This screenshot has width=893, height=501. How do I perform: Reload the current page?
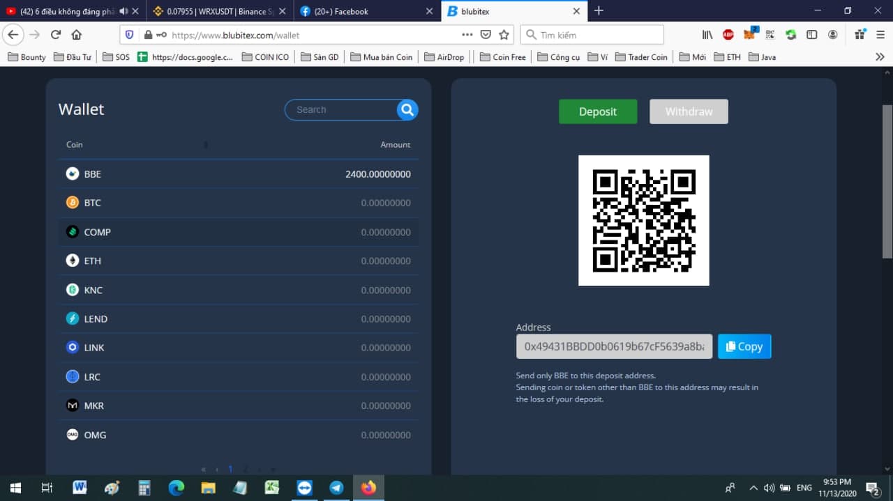(56, 35)
